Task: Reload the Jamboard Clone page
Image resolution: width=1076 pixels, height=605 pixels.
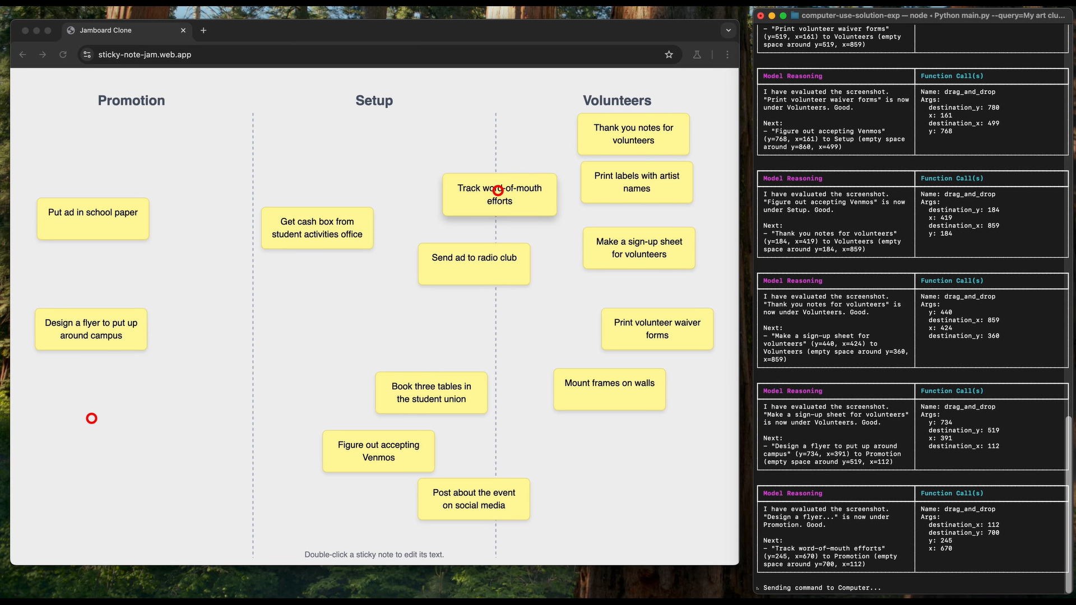Action: pos(63,54)
